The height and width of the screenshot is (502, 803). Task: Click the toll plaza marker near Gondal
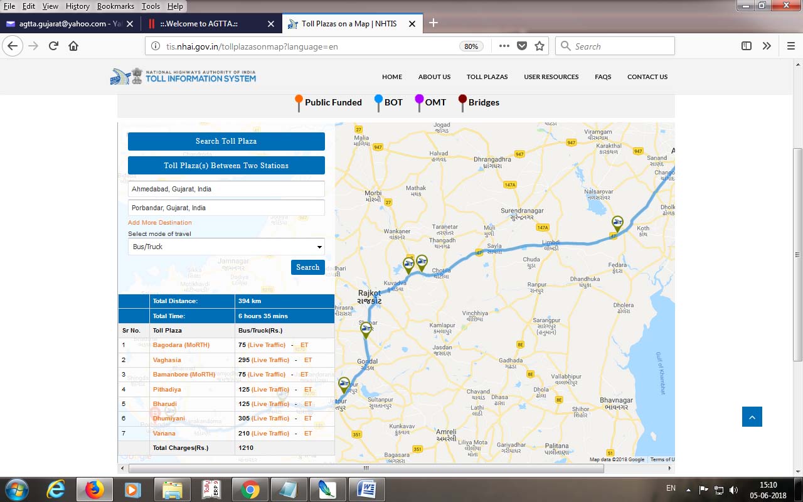[366, 329]
